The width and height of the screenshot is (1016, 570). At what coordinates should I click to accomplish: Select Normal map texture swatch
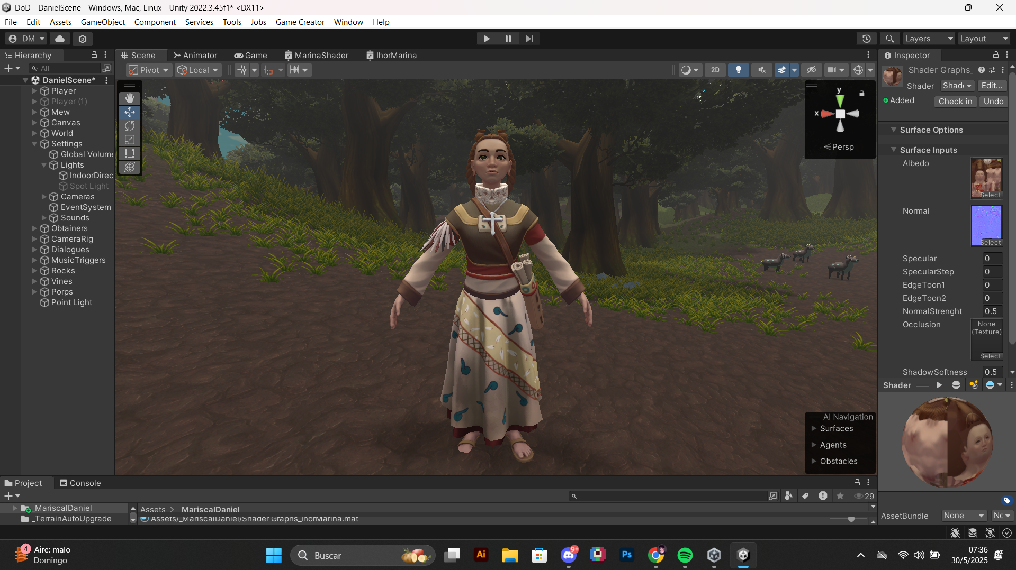pyautogui.click(x=986, y=226)
